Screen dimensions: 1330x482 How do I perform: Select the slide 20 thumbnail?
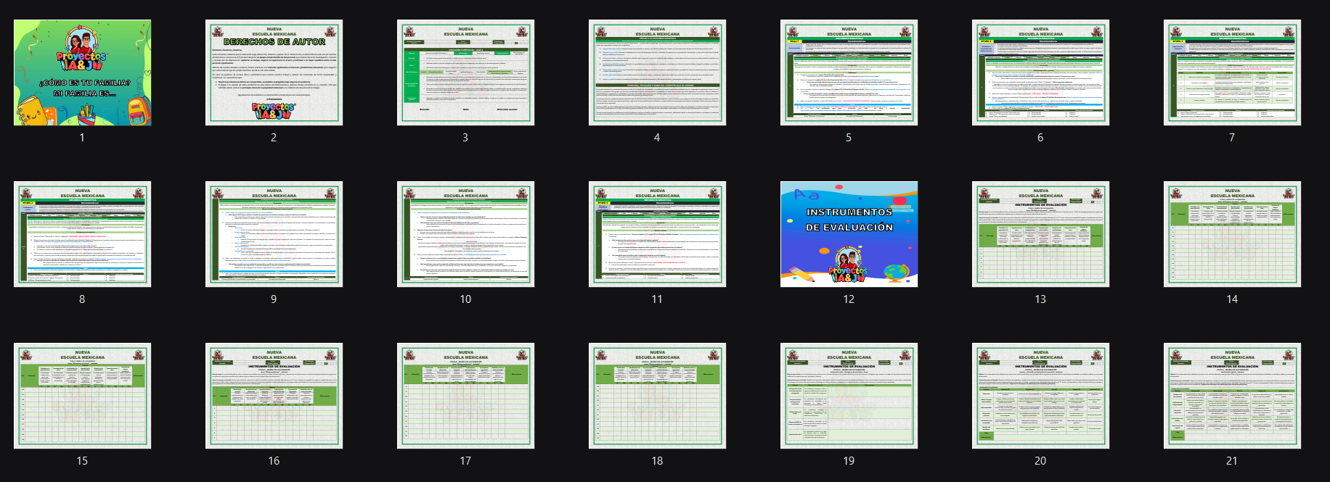pyautogui.click(x=1040, y=396)
